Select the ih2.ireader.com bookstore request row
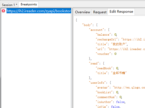The image size is (145, 108). [39, 11]
